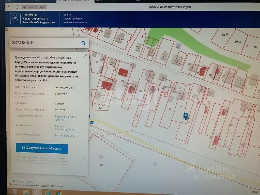Open the blue map layers icon beside the panel

89,116
